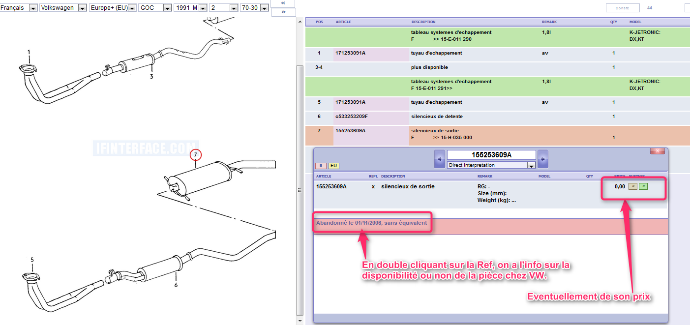The image size is (690, 325).
Task: Select article 171253091A in row 1
Action: click(351, 53)
